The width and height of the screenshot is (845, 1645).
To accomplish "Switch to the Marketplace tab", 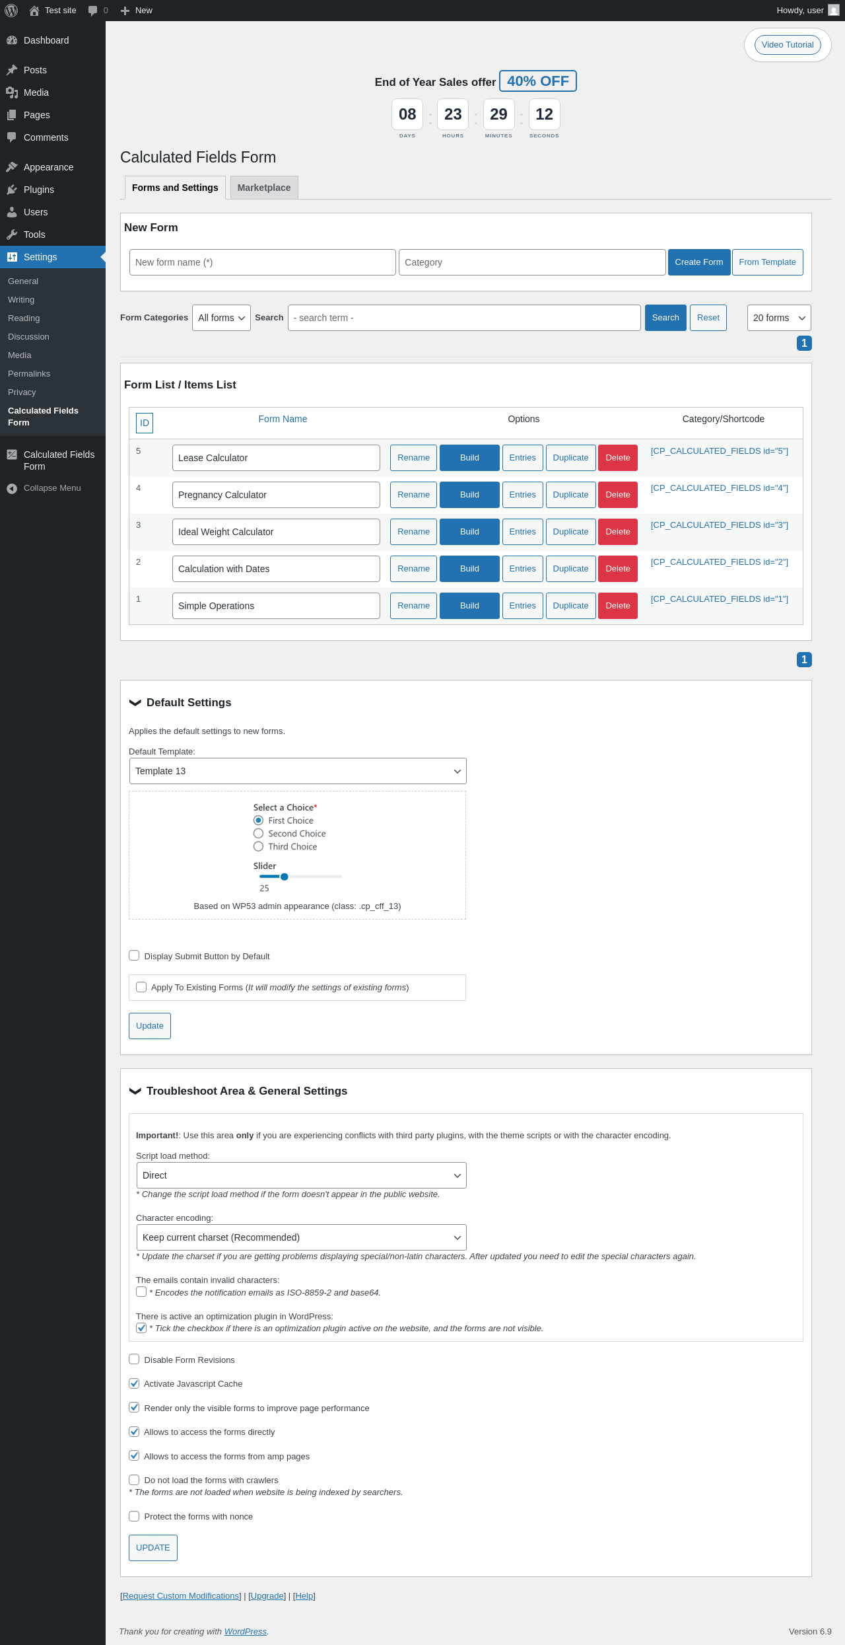I will (264, 188).
